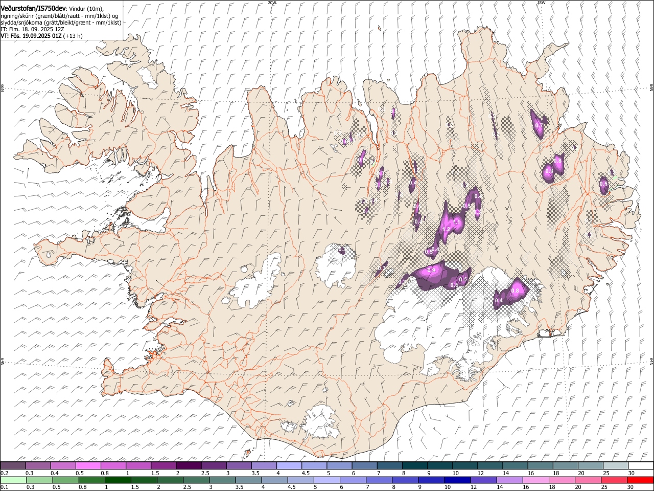
Task: Click the '0.1' label under rain legend
Action: coord(4,487)
